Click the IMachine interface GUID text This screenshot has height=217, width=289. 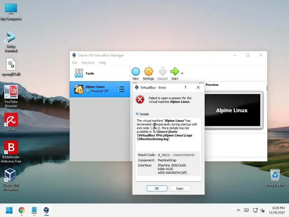click(172, 169)
